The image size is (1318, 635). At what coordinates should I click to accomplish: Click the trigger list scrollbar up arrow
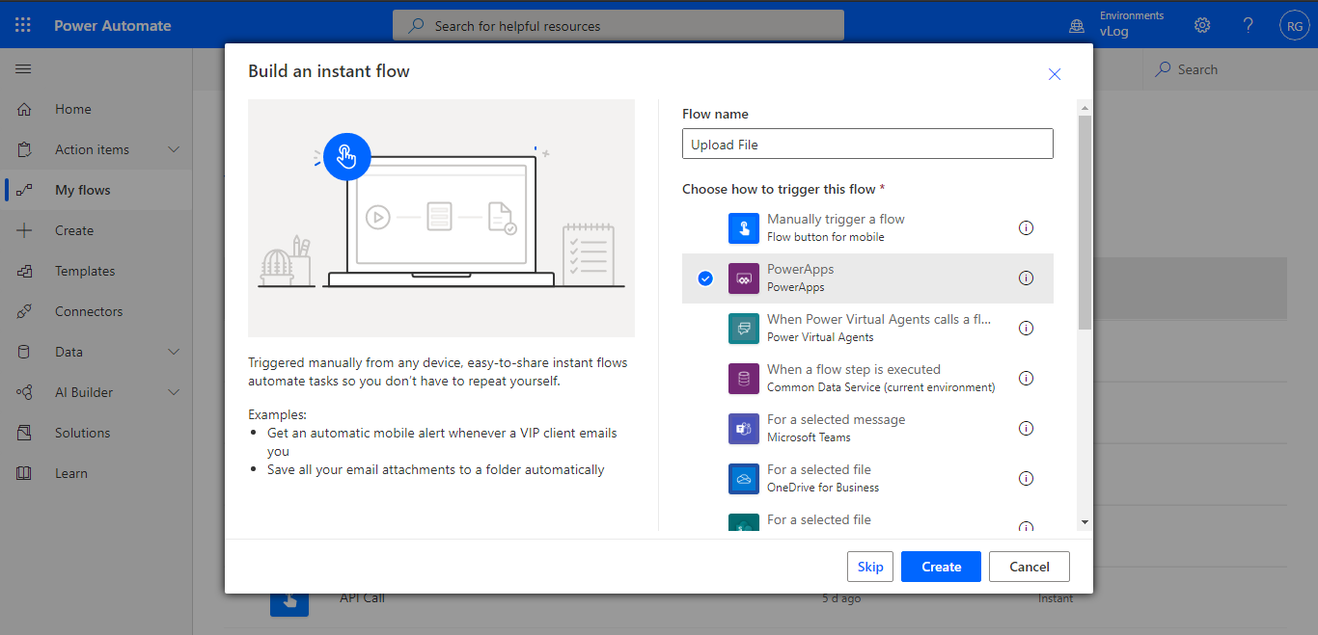point(1085,108)
